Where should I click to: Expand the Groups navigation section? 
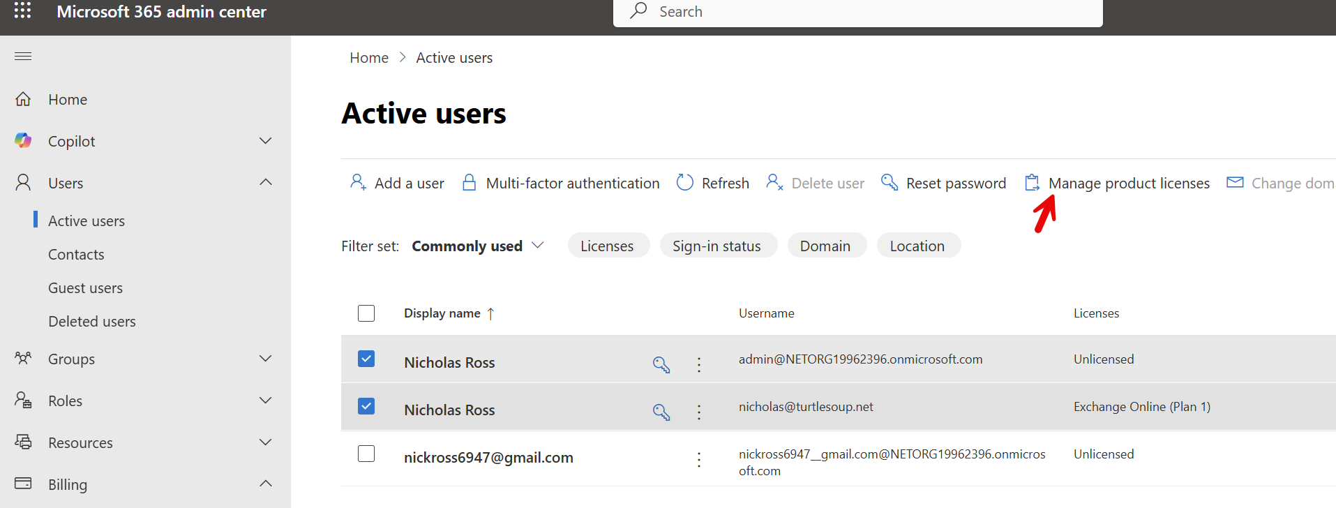(x=265, y=359)
